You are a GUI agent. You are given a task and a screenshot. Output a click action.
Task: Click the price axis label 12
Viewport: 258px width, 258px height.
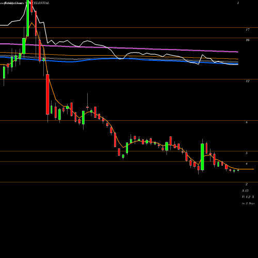click(x=248, y=81)
